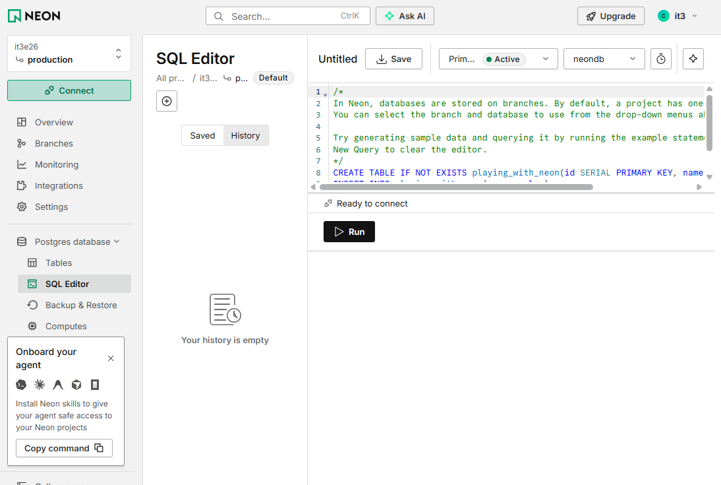The width and height of the screenshot is (721, 485).
Task: Run the SQL query
Action: click(x=349, y=232)
